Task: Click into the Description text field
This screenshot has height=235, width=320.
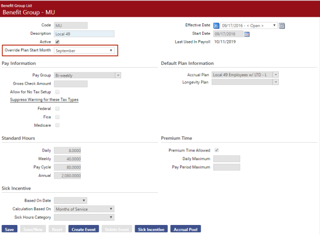Action: pos(84,34)
